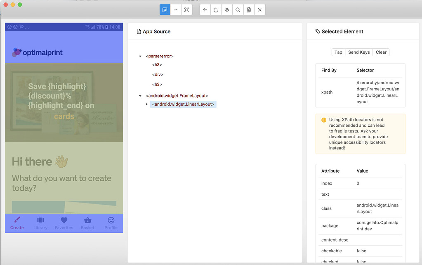Image resolution: width=422 pixels, height=265 pixels.
Task: Toggle the recording eye icon
Action: pyautogui.click(x=226, y=9)
